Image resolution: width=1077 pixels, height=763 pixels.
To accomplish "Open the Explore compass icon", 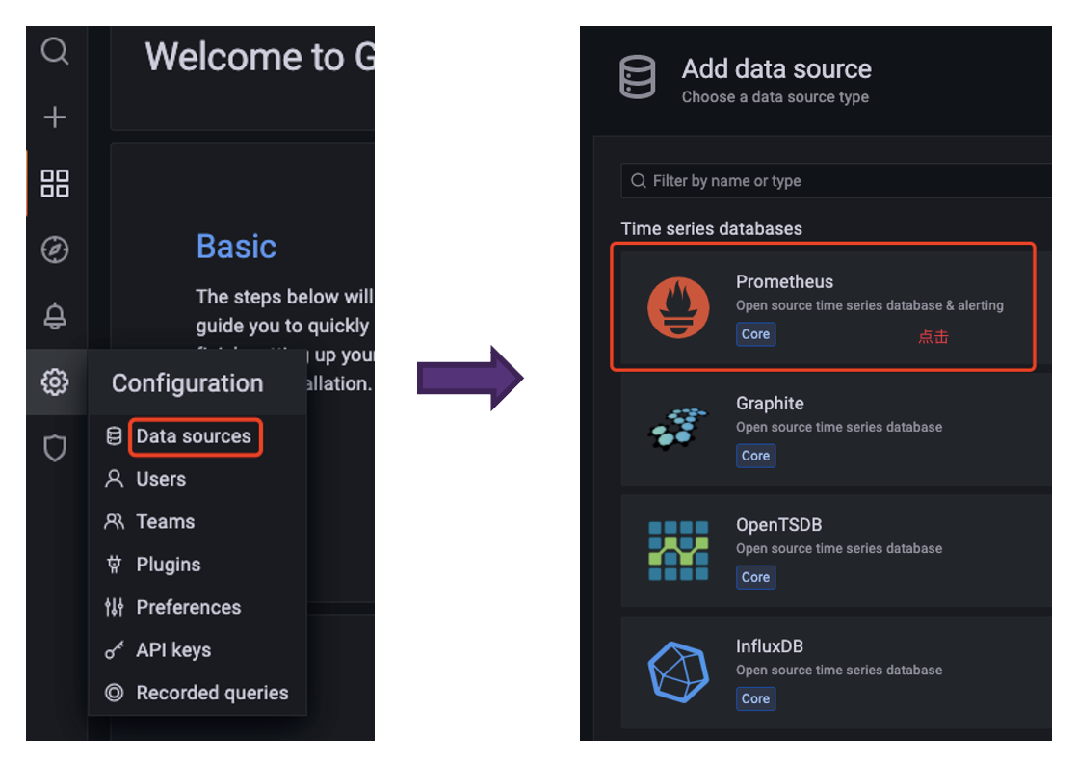I will [x=55, y=250].
